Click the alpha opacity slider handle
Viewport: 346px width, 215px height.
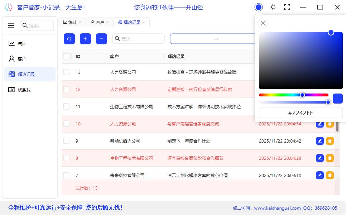tap(328, 102)
